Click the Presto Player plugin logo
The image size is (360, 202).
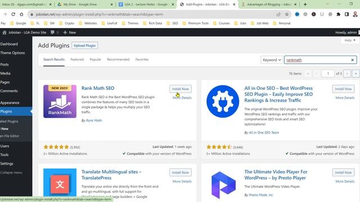[223, 185]
